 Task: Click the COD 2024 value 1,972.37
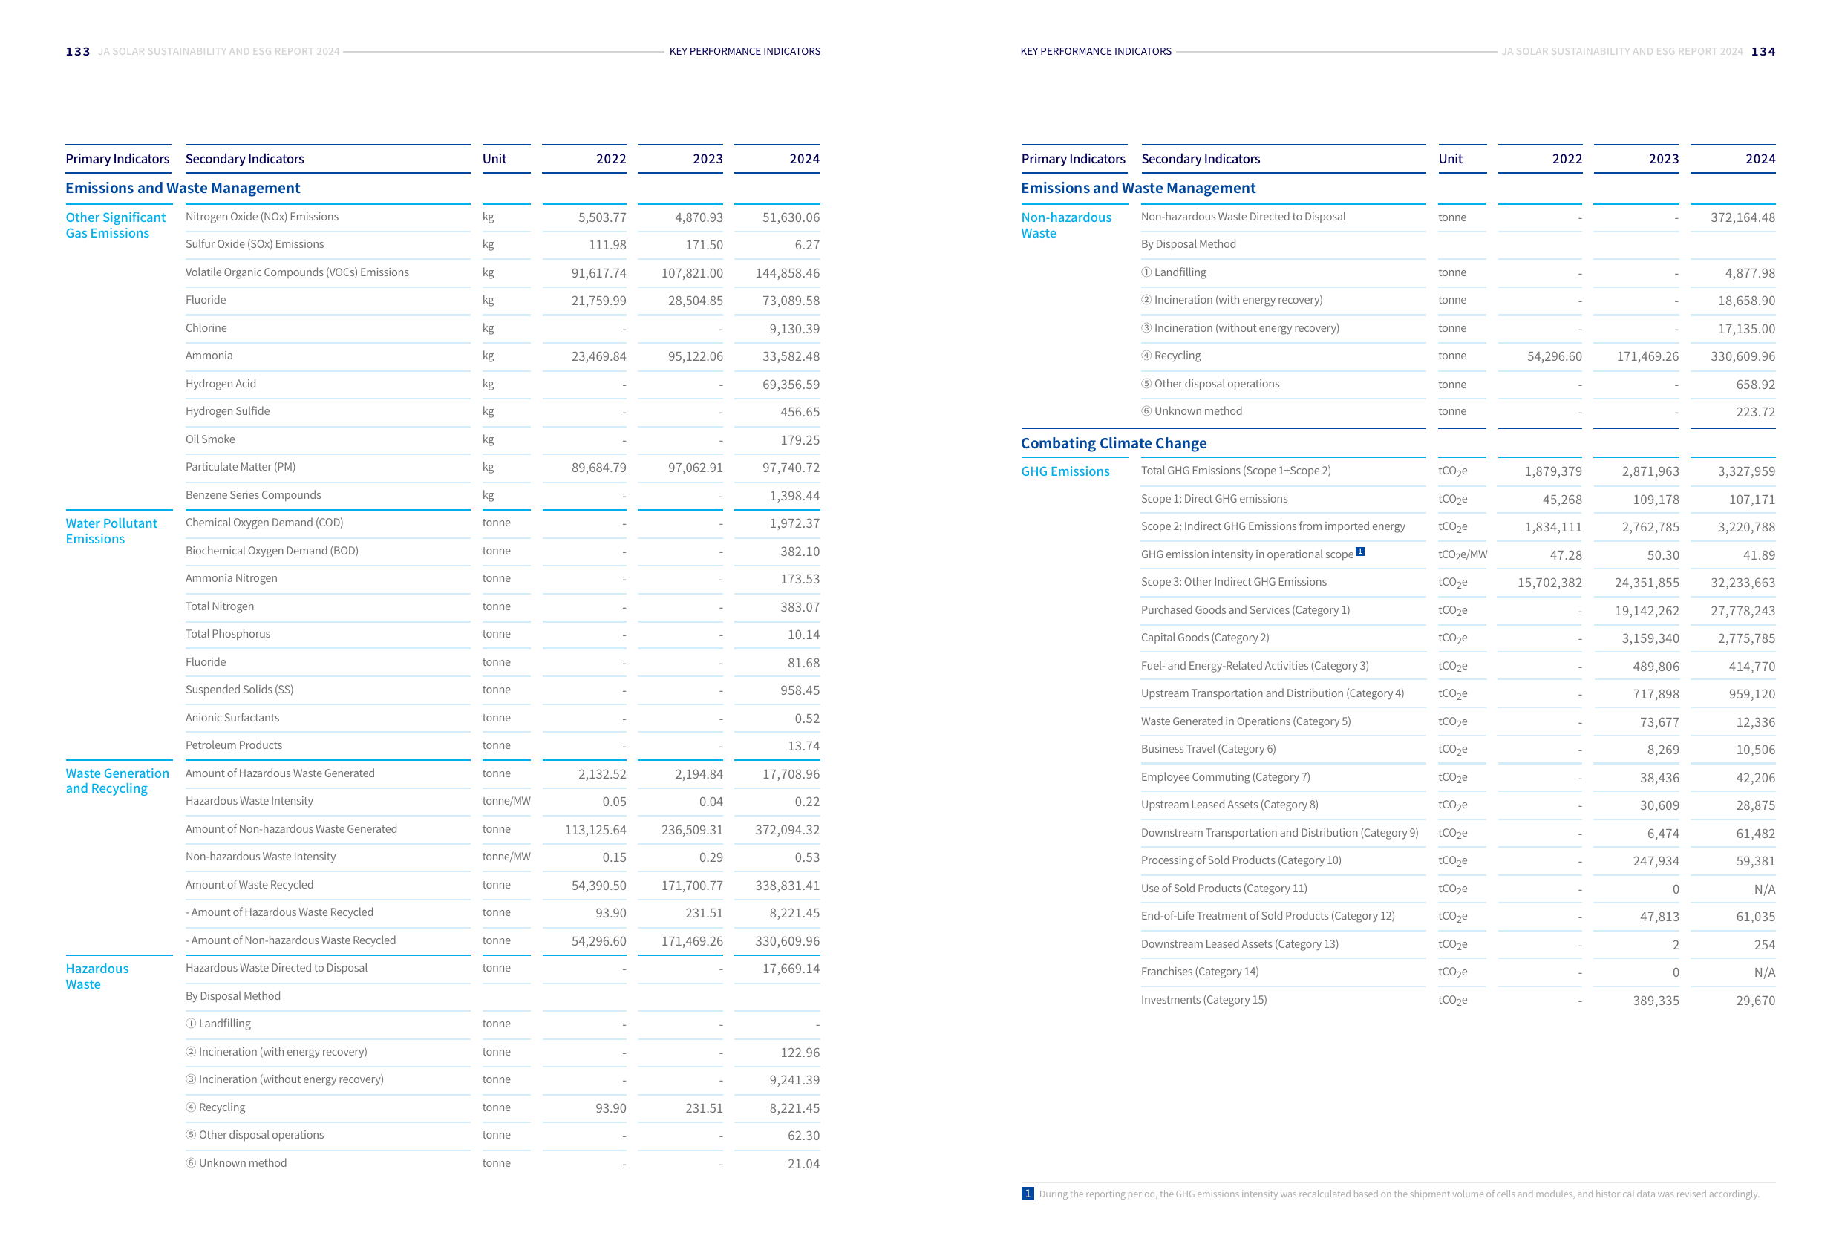coord(794,523)
